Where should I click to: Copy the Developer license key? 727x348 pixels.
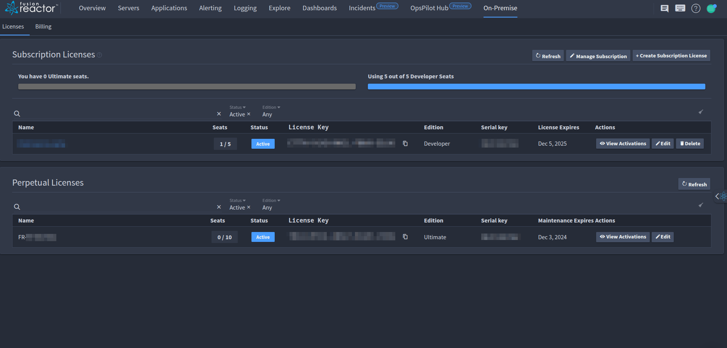pyautogui.click(x=405, y=143)
